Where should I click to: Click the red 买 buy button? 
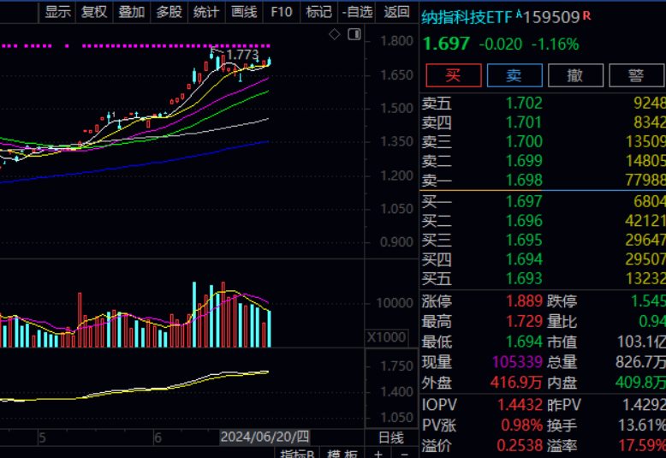tap(453, 75)
